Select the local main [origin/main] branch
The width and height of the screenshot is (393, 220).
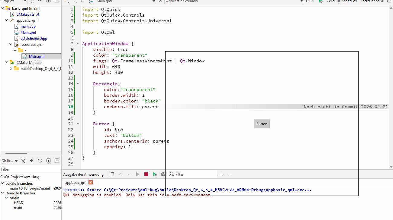pyautogui.click(x=30, y=188)
